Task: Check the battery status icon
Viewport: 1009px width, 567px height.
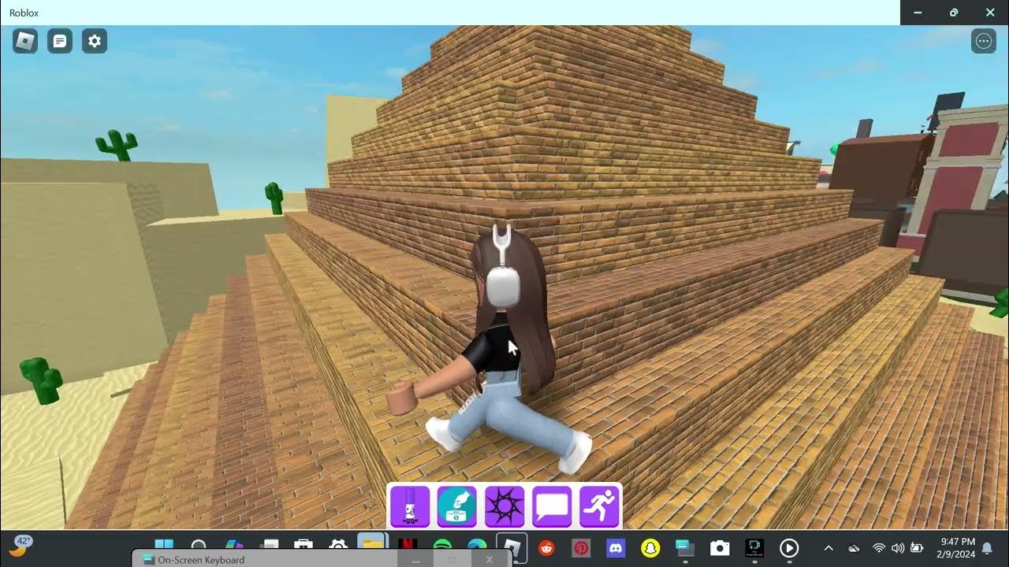Action: [x=917, y=548]
